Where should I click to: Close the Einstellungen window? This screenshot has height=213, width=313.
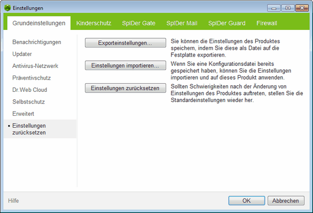point(302,8)
